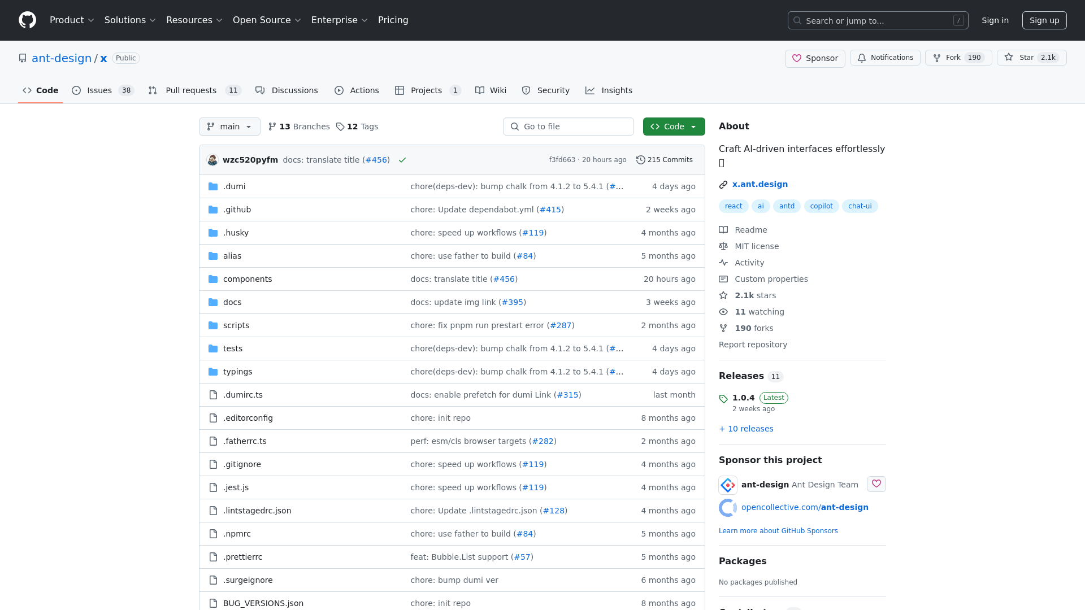Screen dimensions: 1085x610
Task: Open the Pull requests tab
Action: [x=195, y=90]
